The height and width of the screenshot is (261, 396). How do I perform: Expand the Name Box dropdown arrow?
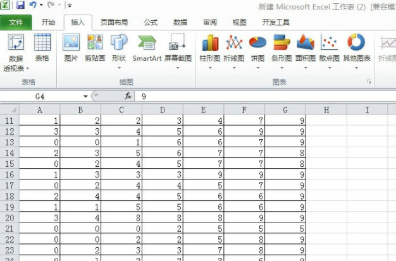(85, 97)
